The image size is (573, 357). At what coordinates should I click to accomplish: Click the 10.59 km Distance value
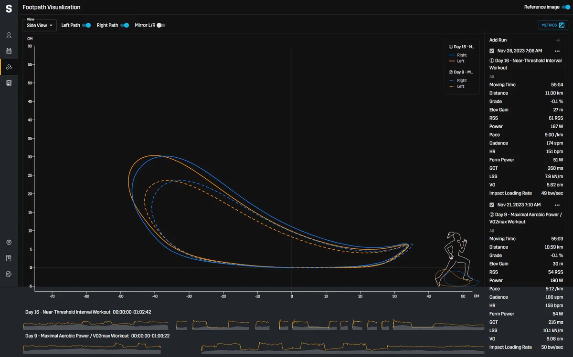pos(554,247)
